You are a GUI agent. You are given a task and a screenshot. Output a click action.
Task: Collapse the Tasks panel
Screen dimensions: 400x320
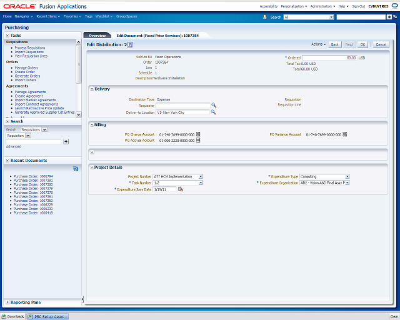(7, 36)
